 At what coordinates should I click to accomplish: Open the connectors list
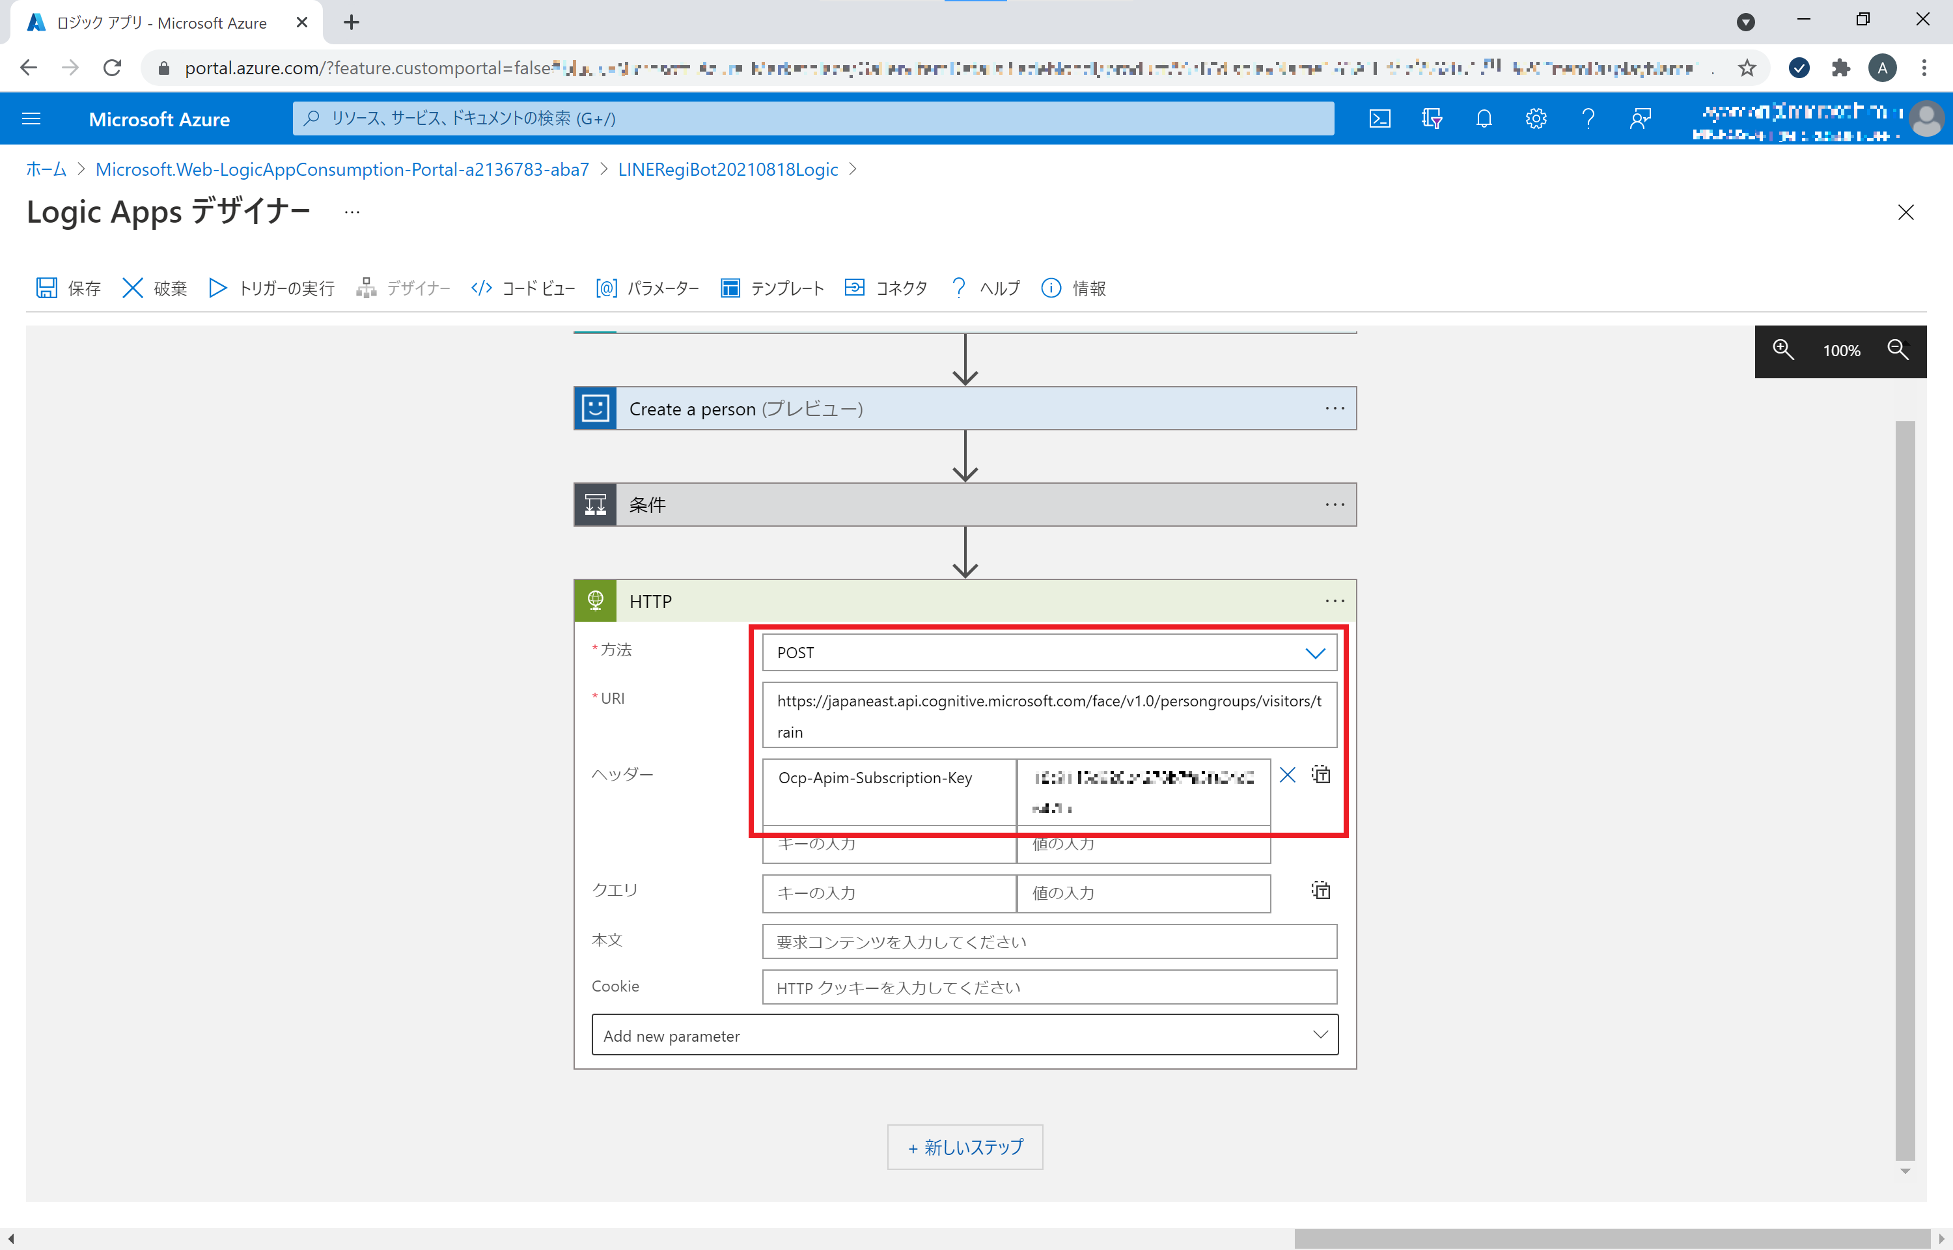click(x=885, y=288)
